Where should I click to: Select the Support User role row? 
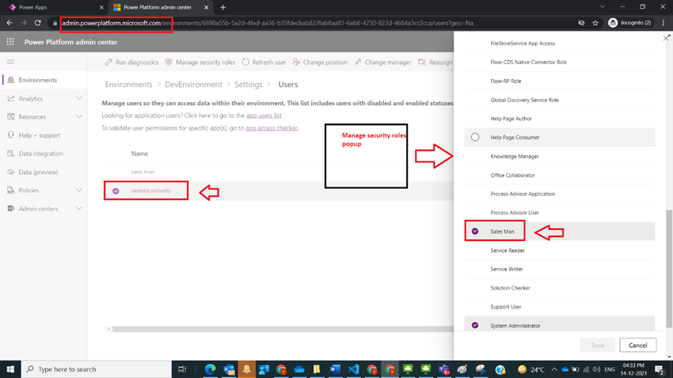click(x=560, y=307)
